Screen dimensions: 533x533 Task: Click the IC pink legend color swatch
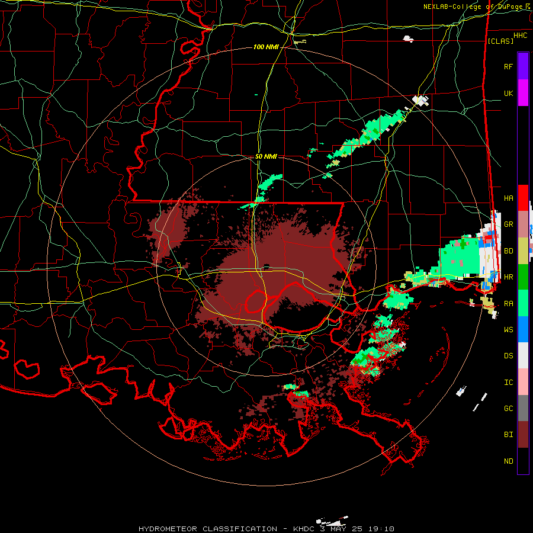[523, 382]
